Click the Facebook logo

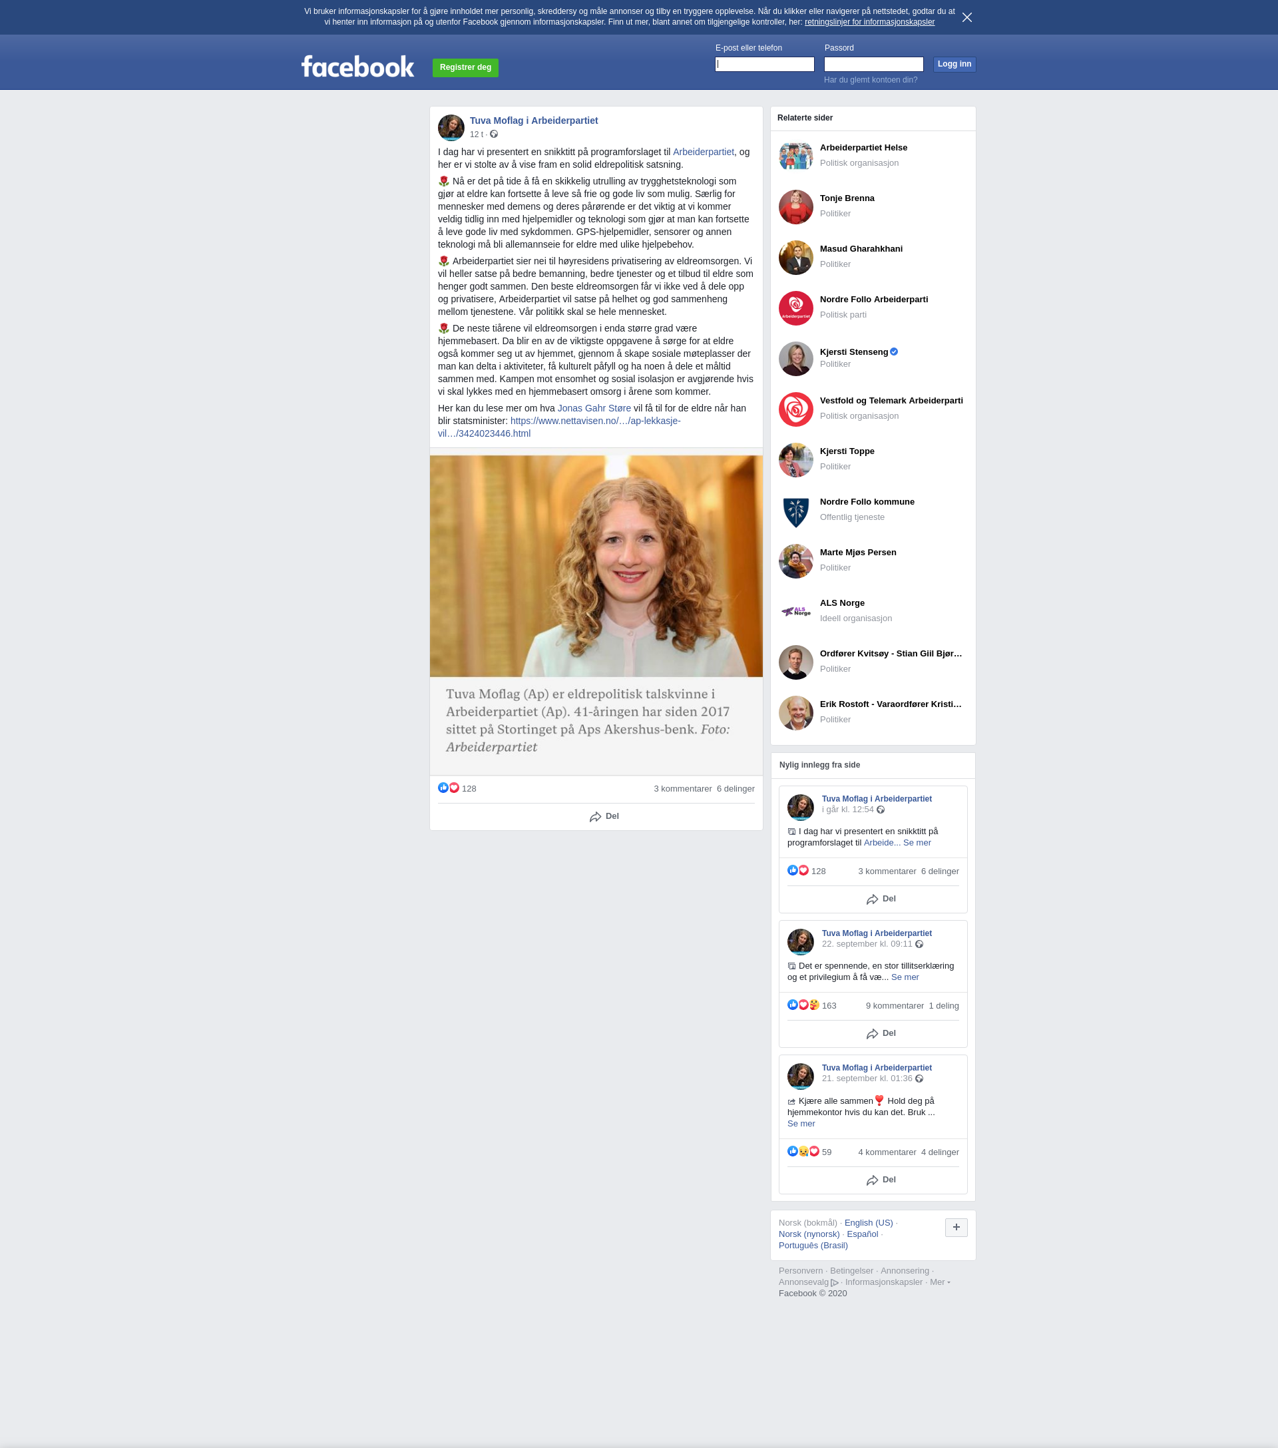pos(357,67)
